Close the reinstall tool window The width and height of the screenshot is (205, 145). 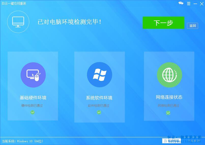(x=201, y=4)
